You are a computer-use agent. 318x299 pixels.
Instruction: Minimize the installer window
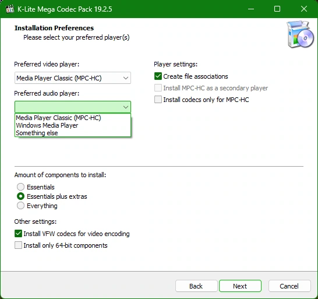[x=251, y=9]
